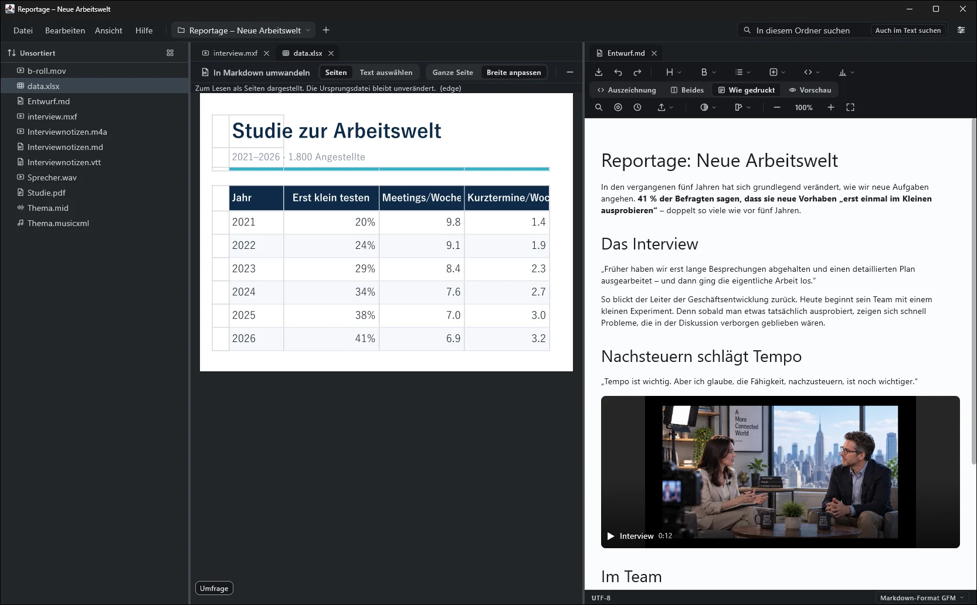Click the In diesem Ordner suchen field
Viewport: 977px width, 605px height.
click(803, 30)
